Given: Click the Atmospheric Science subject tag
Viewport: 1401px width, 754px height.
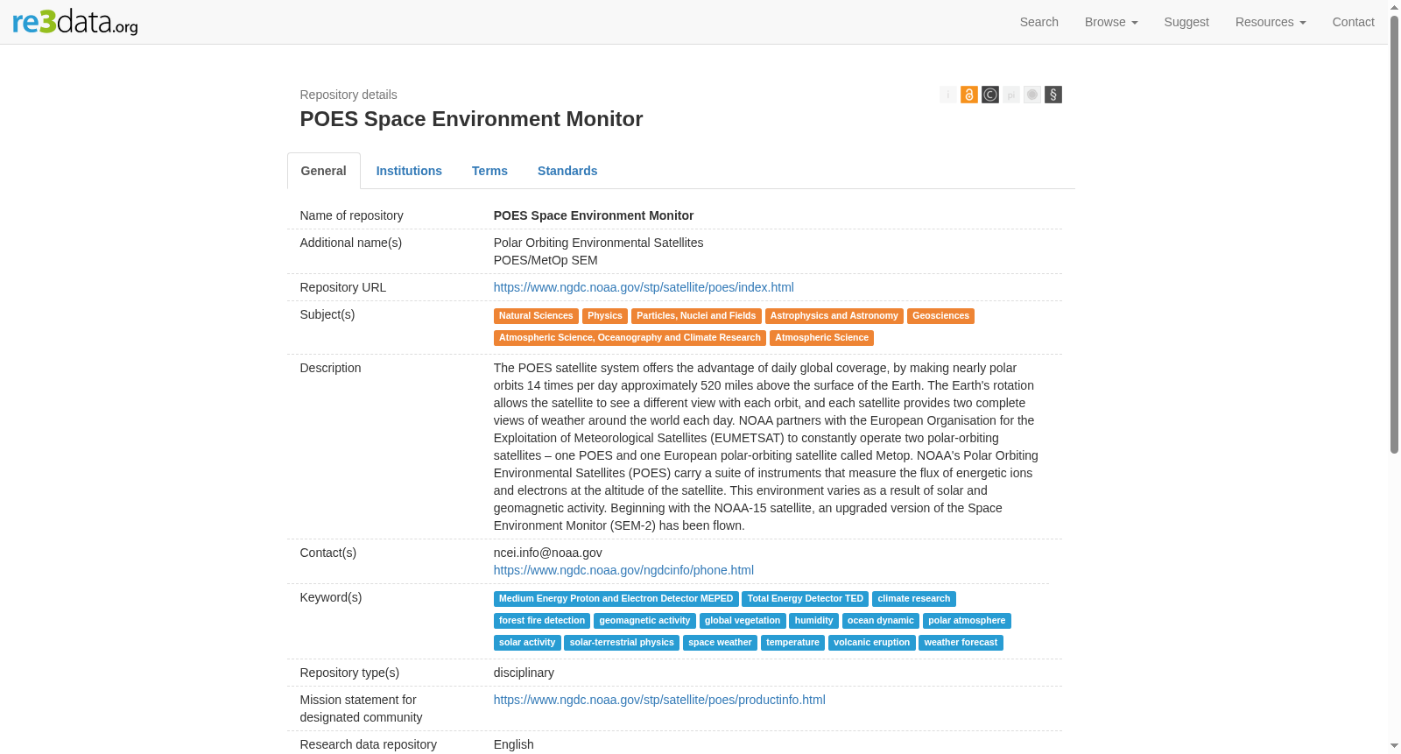Looking at the screenshot, I should click(821, 338).
